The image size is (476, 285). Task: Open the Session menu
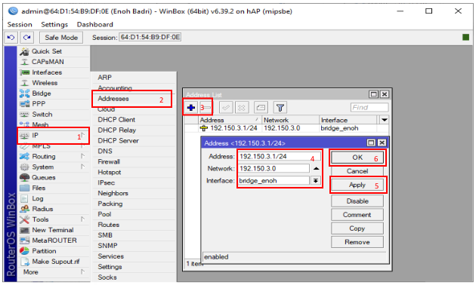[x=20, y=25]
